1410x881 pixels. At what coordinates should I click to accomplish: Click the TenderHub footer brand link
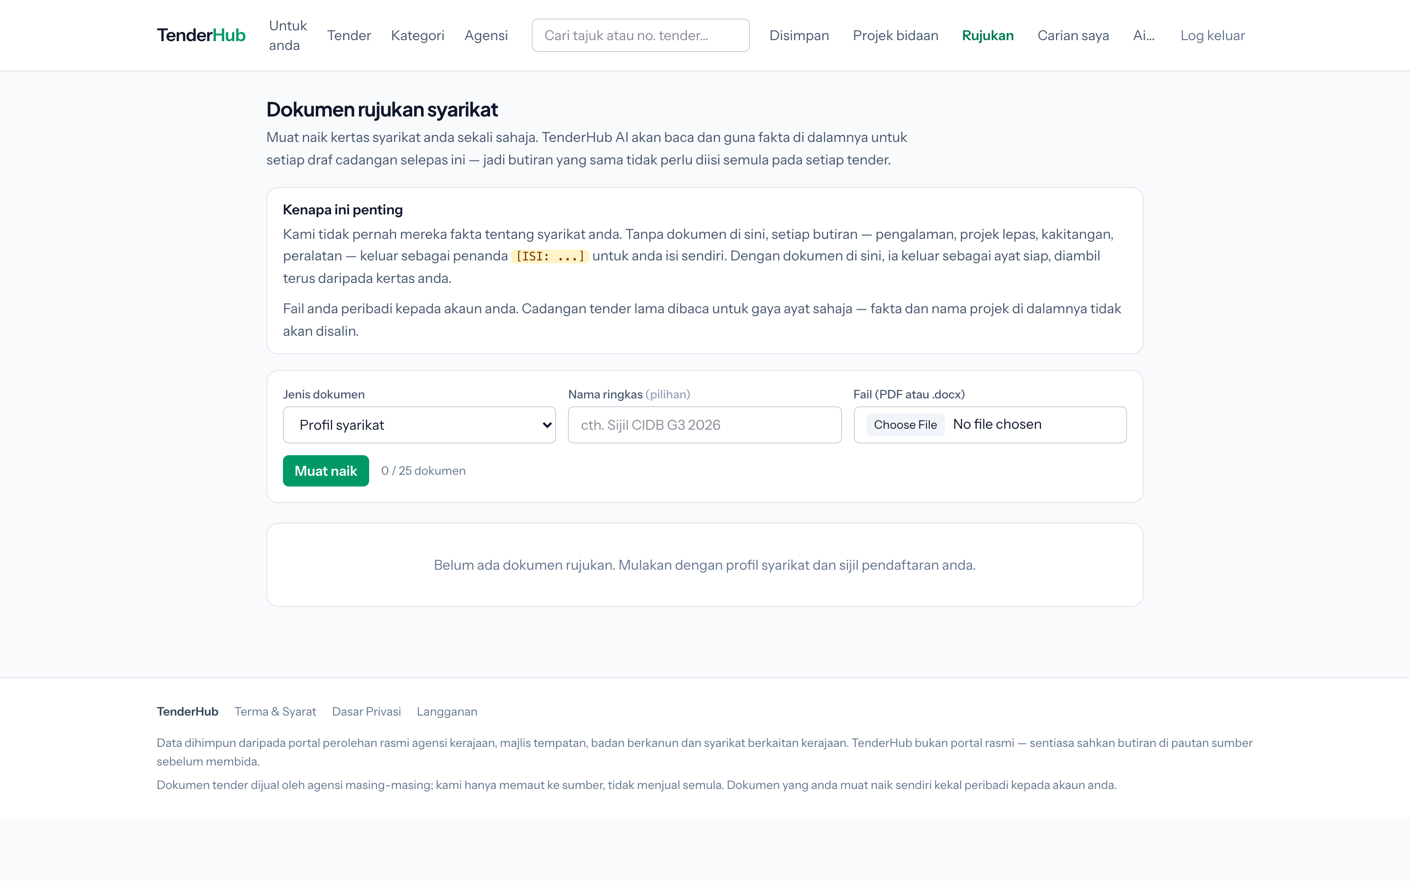[188, 712]
